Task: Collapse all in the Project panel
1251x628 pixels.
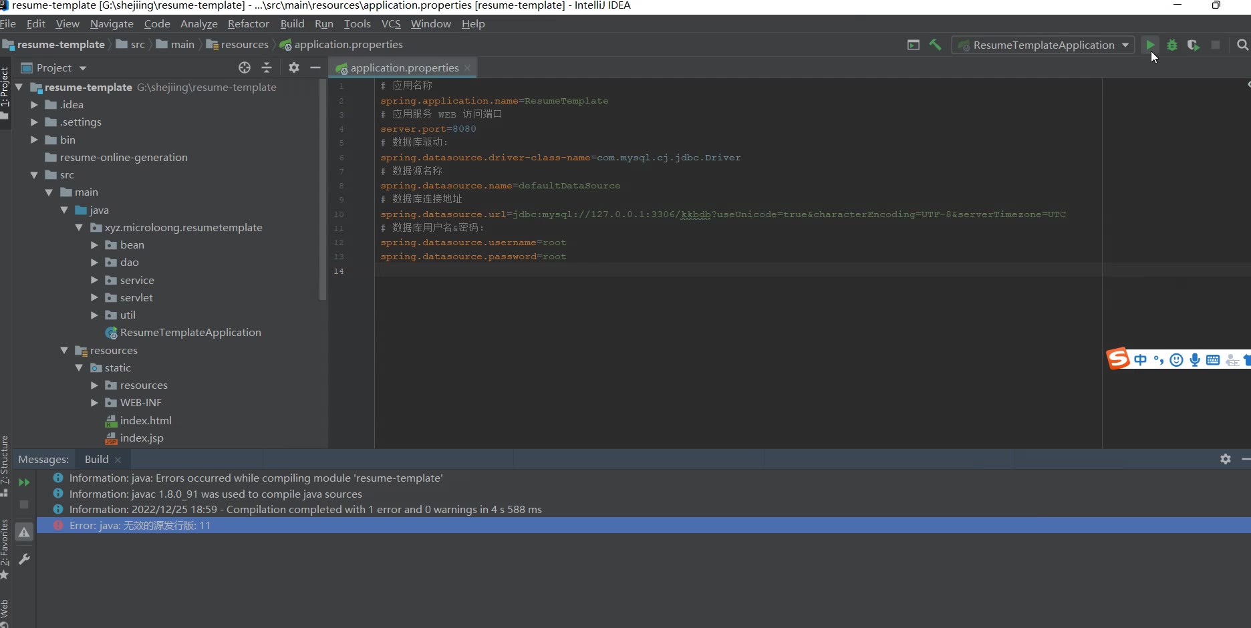Action: pos(267,67)
